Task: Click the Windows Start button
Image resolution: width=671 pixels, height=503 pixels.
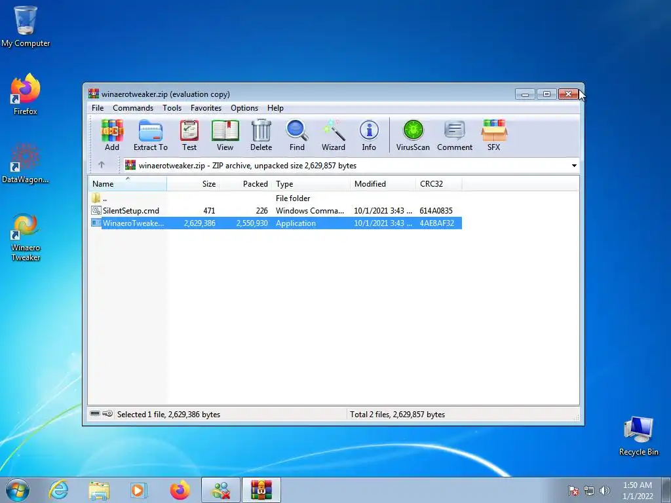Action: (x=18, y=490)
